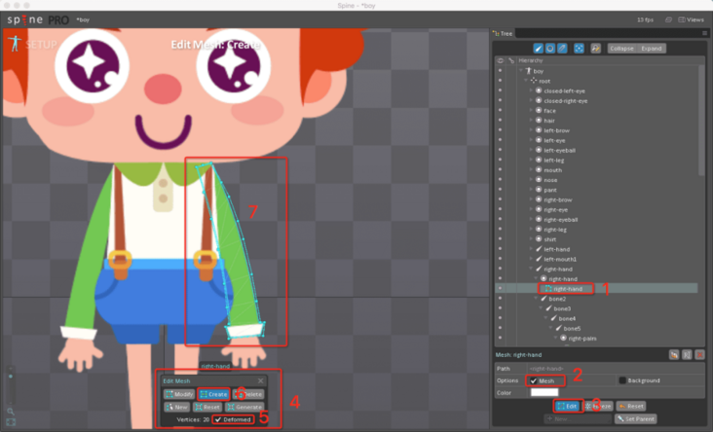The height and width of the screenshot is (432, 713).
Task: Enable the Mesh option checkbox
Action: click(534, 380)
